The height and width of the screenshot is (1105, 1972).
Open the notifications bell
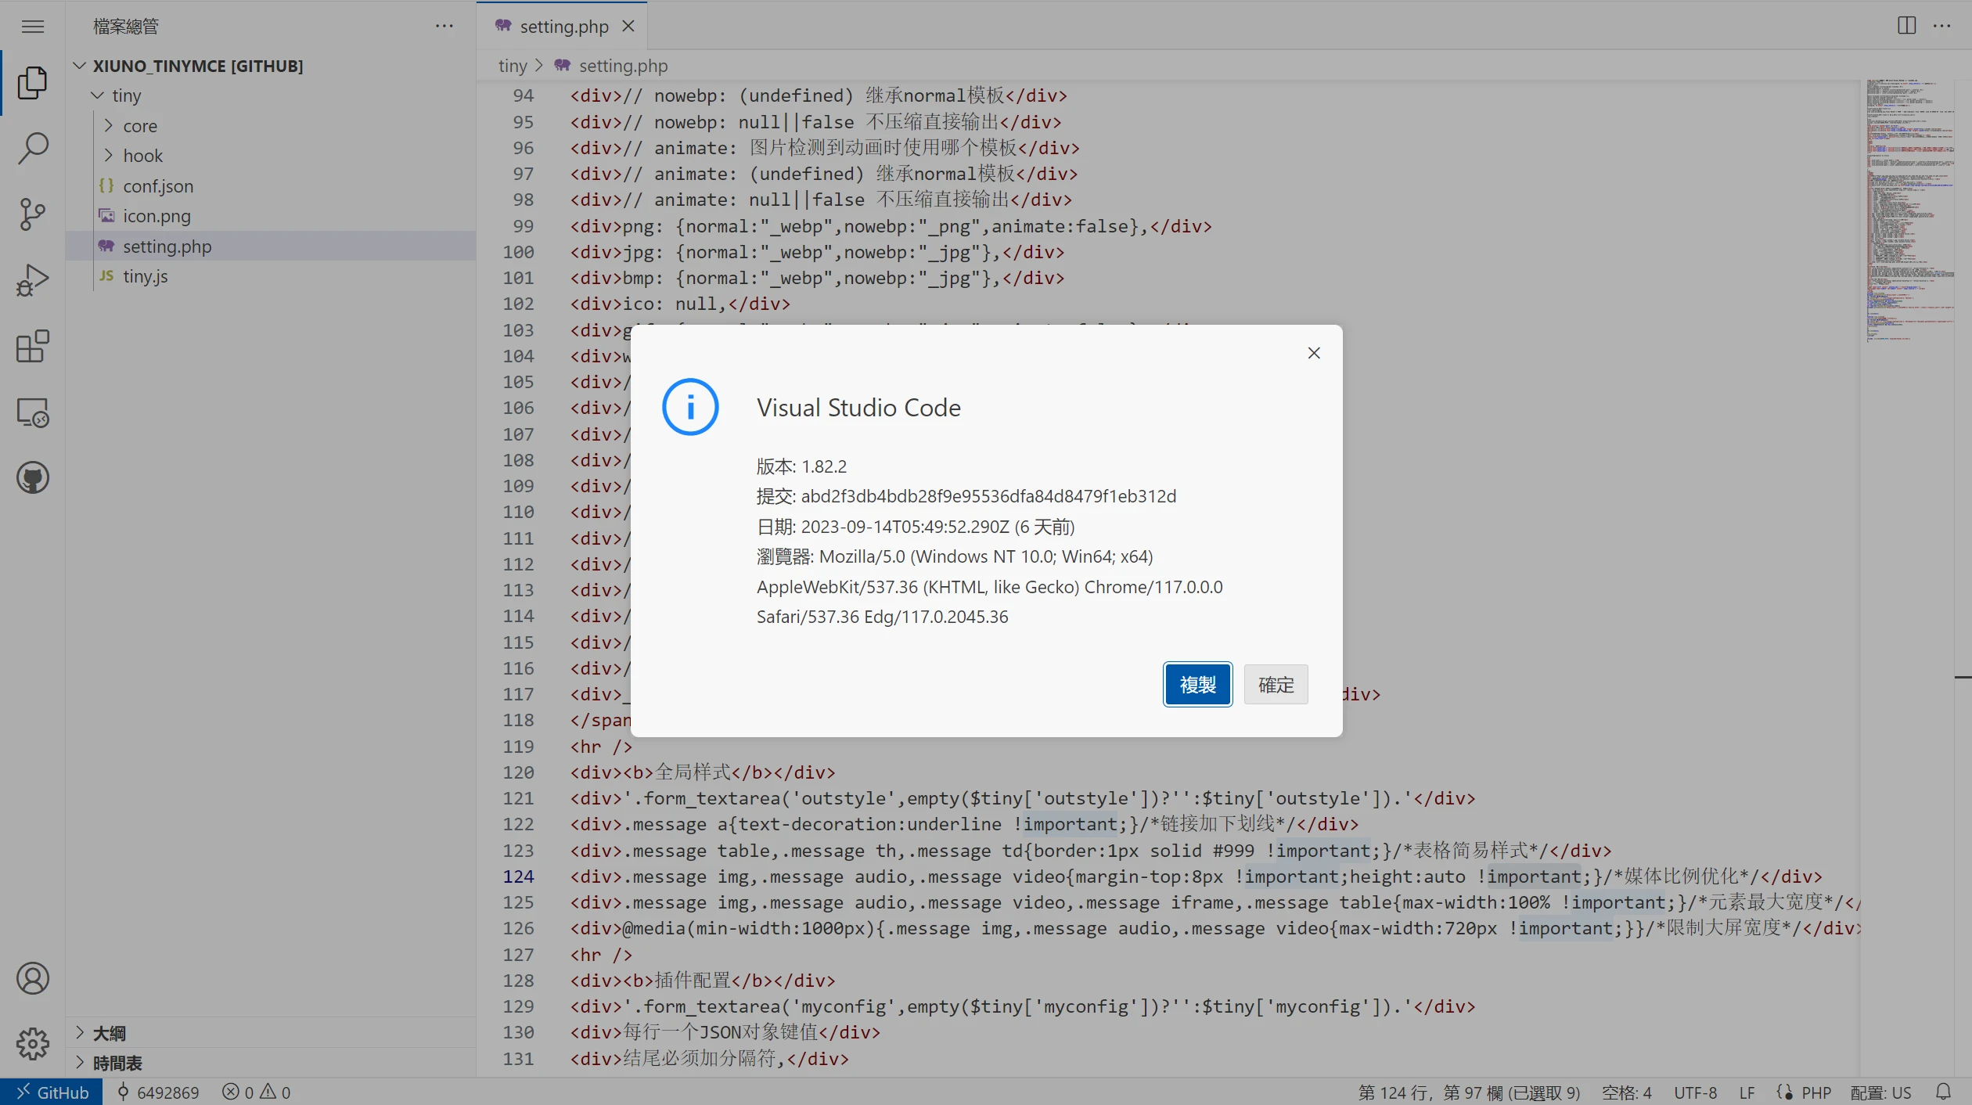click(x=1943, y=1092)
